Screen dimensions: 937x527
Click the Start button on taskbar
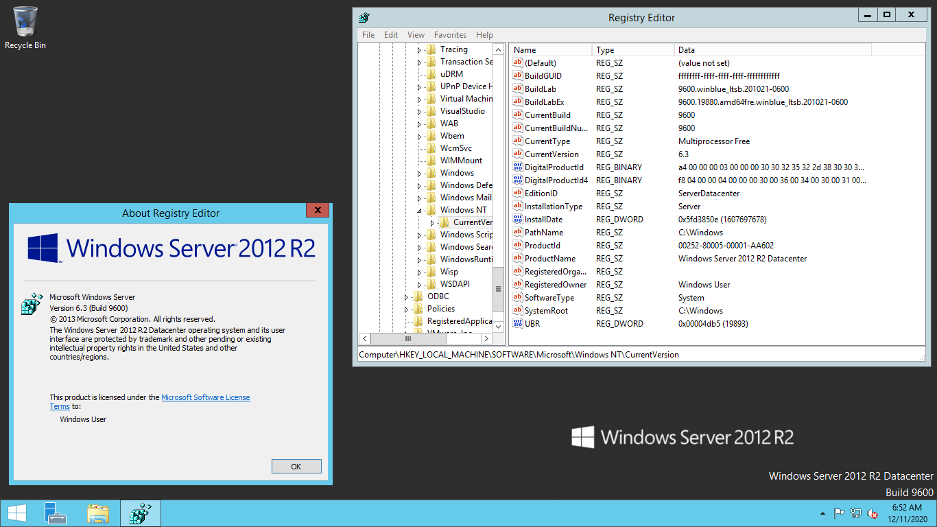16,513
